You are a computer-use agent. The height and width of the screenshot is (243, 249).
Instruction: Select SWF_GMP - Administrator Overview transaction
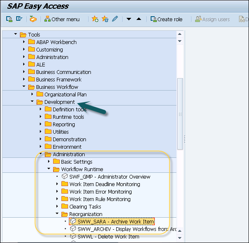point(110,177)
